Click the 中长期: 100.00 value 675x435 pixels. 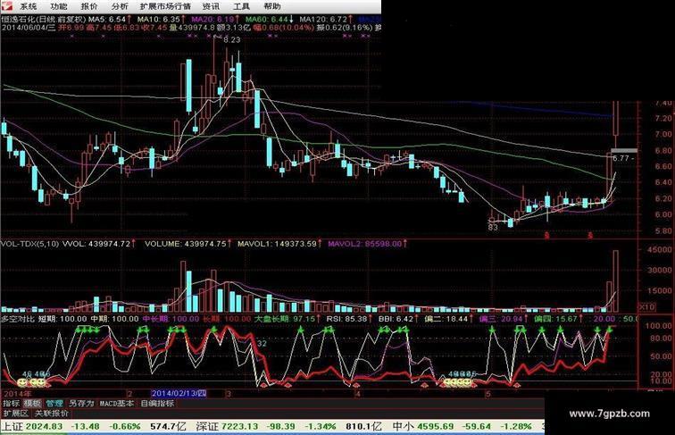pos(171,319)
